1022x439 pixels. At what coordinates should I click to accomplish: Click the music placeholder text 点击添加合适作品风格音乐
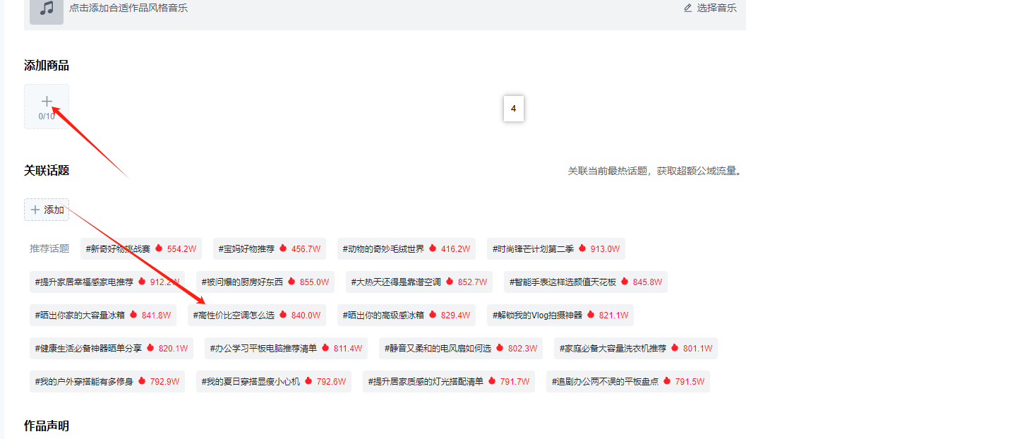point(128,8)
